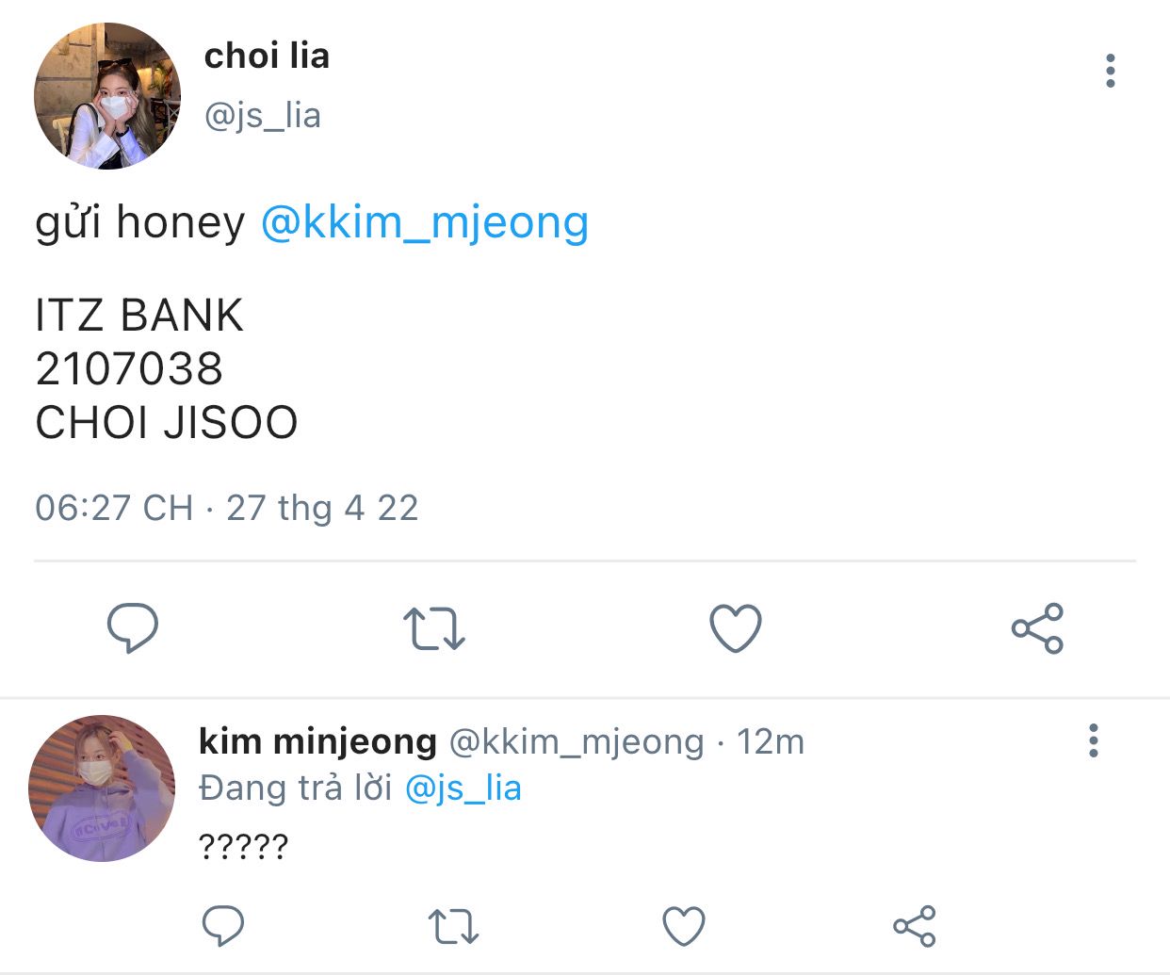Share choi lia's main tweet

pos(1037,628)
